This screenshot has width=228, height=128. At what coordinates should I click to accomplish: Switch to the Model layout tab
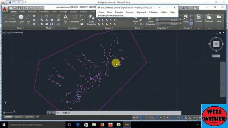click(x=8, y=117)
